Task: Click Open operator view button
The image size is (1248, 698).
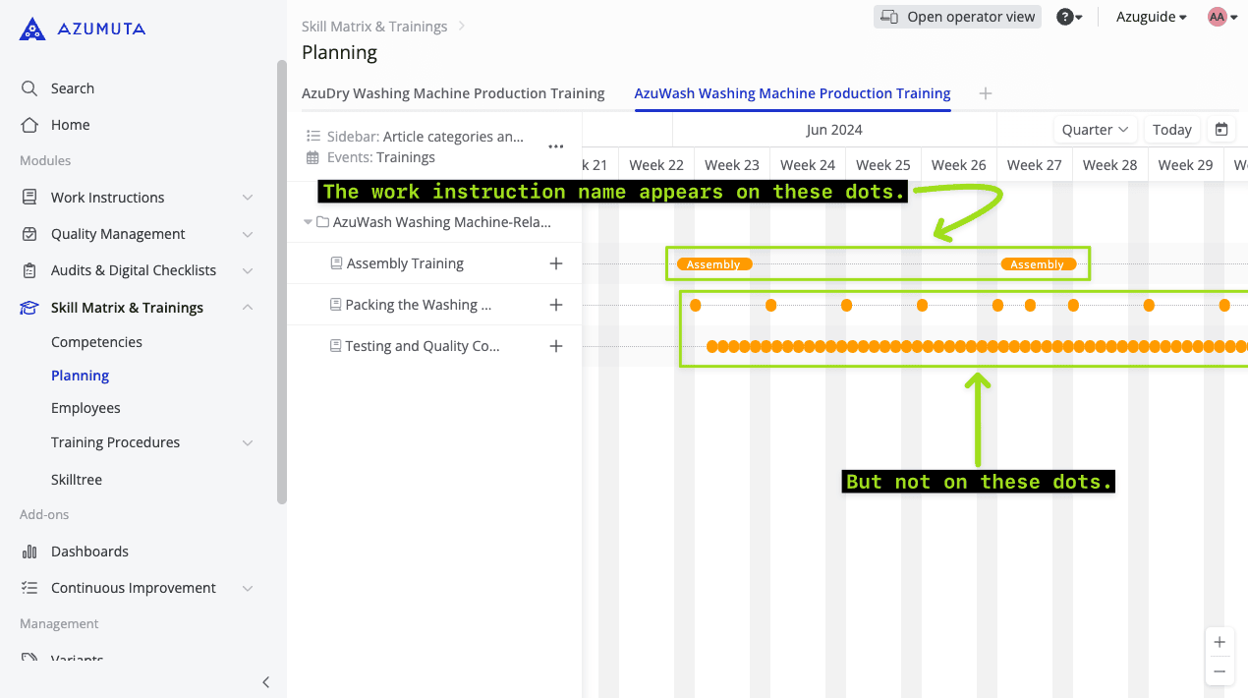Action: pos(957,17)
